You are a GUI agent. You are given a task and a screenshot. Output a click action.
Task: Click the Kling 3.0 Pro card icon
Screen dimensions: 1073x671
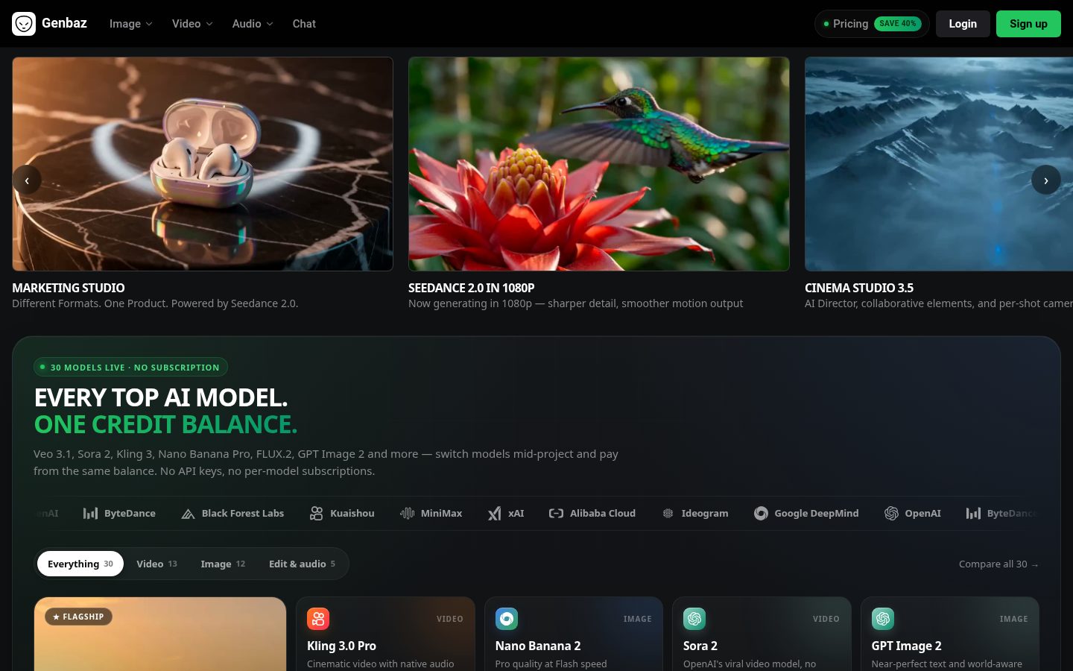click(318, 619)
